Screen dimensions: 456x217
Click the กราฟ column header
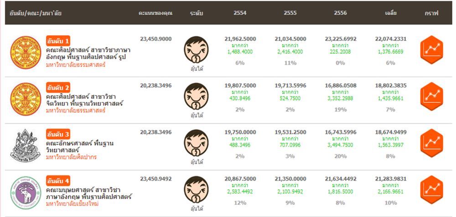coord(430,13)
